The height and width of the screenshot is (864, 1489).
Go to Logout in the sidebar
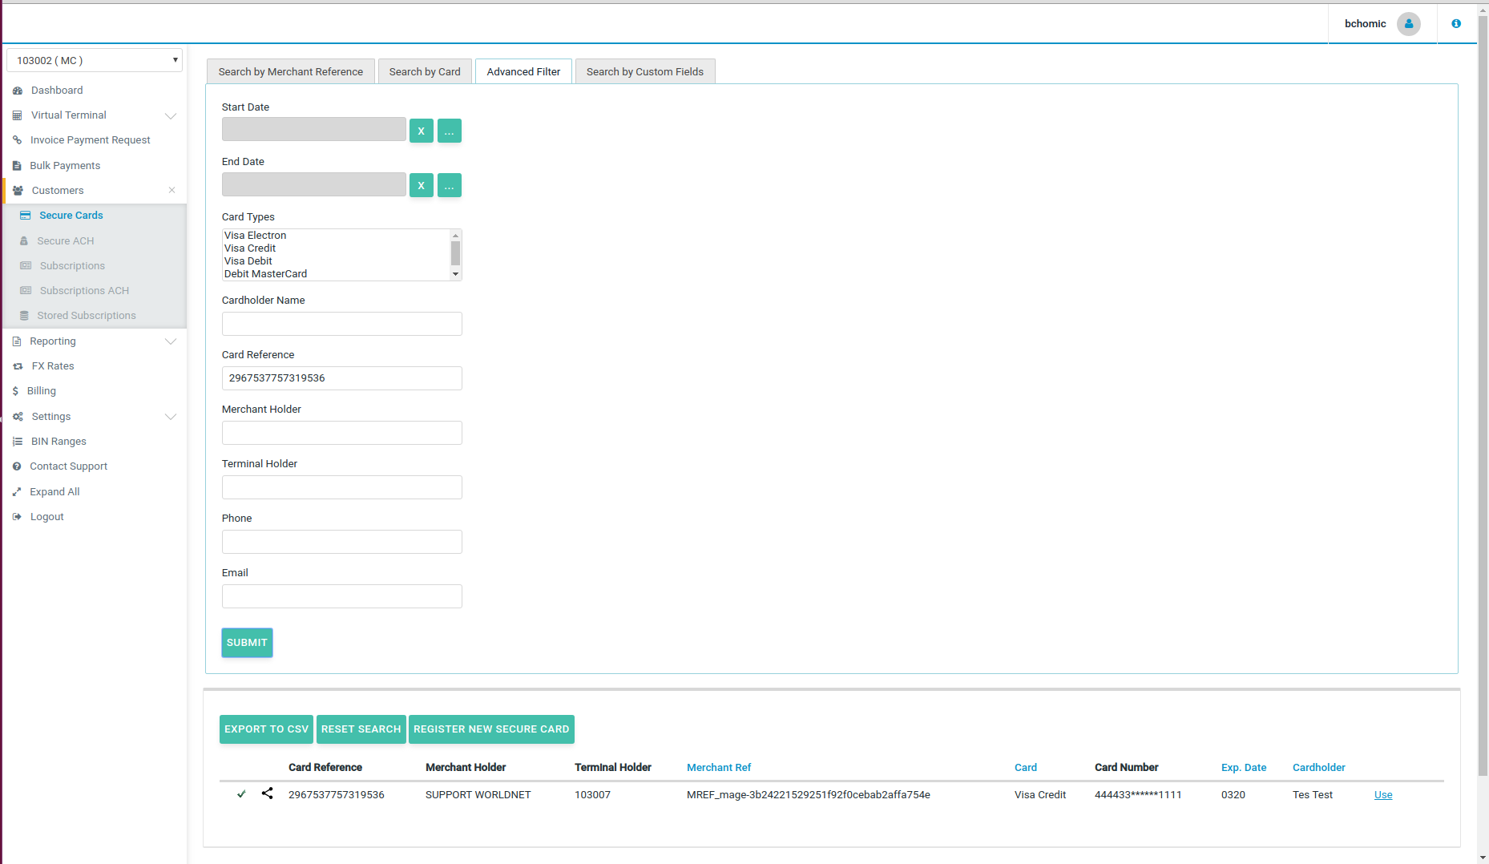pyautogui.click(x=46, y=517)
